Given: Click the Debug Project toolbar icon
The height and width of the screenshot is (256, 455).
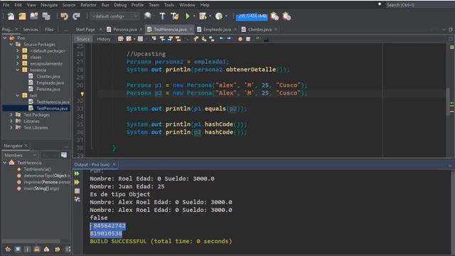Looking at the screenshot, I should pyautogui.click(x=203, y=16).
